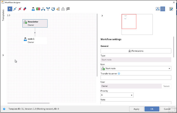Viewport: 177px width, 113px height.
Task: Add a person user node
Action: click(33, 9)
